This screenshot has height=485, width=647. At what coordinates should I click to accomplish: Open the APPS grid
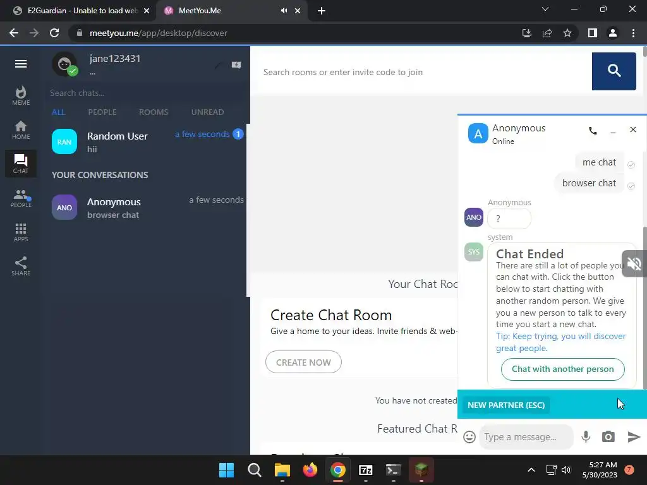(x=21, y=232)
